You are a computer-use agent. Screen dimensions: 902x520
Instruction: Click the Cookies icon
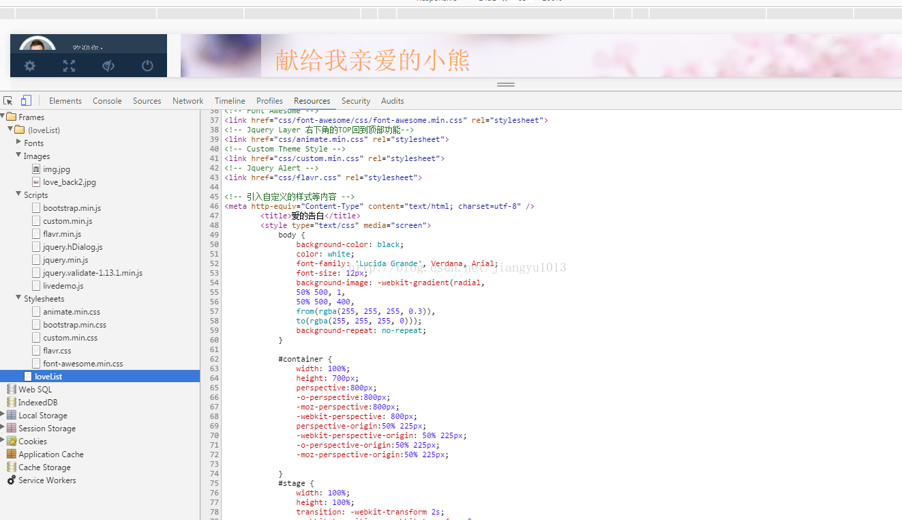[12, 441]
